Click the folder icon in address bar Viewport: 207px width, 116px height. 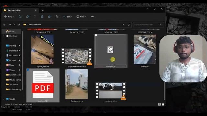coord(25,24)
